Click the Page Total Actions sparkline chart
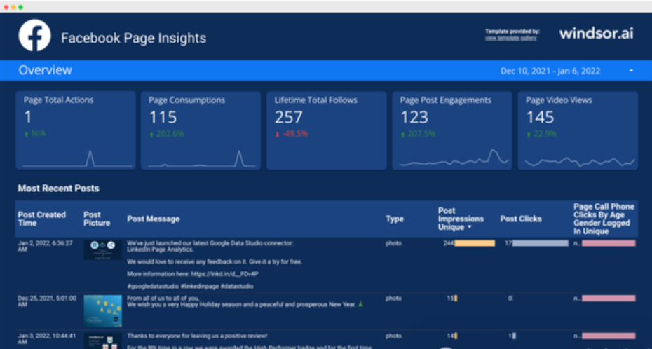Image resolution: width=652 pixels, height=349 pixels. pyautogui.click(x=77, y=158)
